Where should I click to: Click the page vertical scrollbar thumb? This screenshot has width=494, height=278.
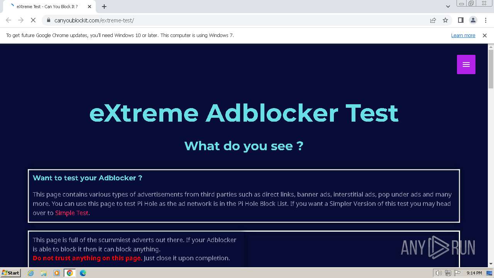[x=491, y=69]
